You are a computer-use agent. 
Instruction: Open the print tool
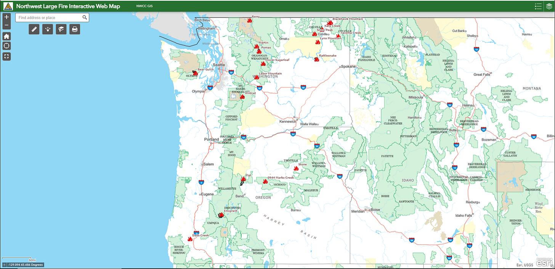pos(74,29)
